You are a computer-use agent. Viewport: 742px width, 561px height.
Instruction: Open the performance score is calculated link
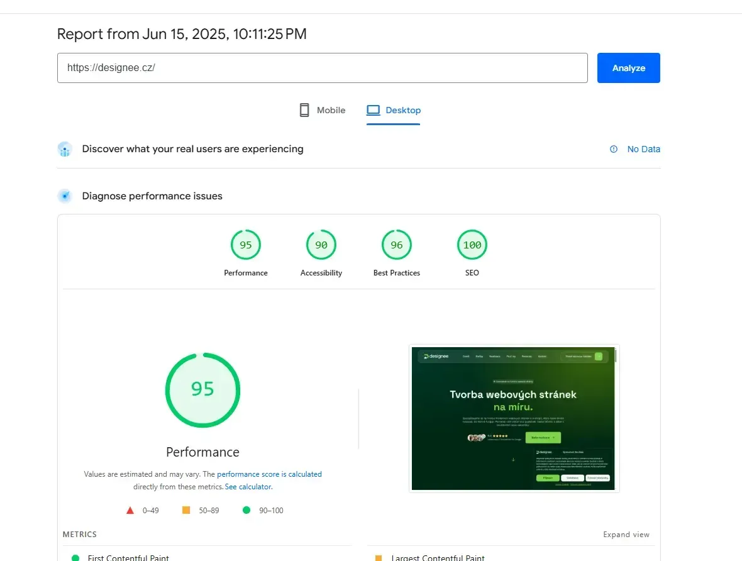pos(269,474)
